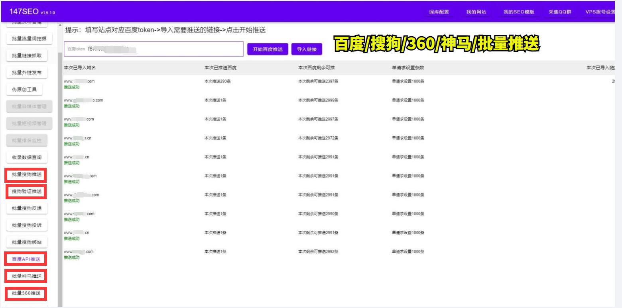Select 搜狗验证推送 in the sidebar

pyautogui.click(x=26, y=191)
